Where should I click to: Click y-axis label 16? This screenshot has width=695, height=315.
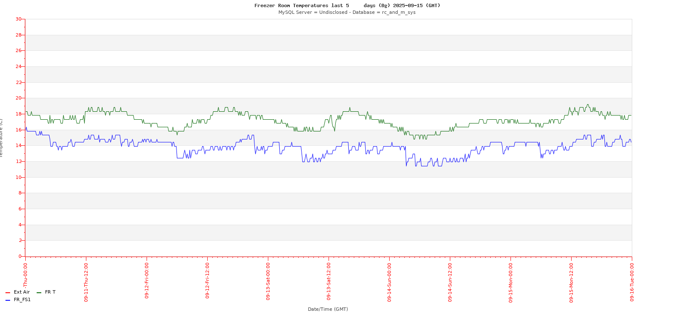pyautogui.click(x=18, y=130)
